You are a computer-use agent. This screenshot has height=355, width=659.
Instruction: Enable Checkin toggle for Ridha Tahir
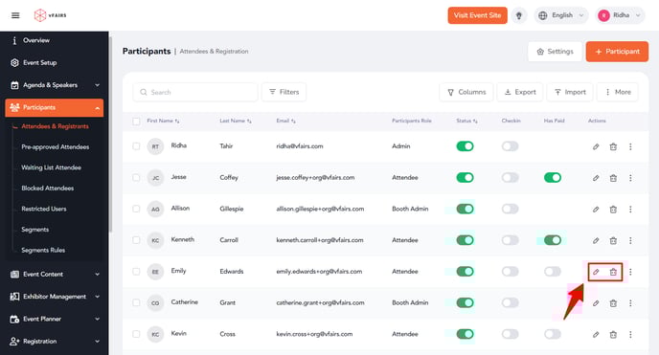pos(510,146)
